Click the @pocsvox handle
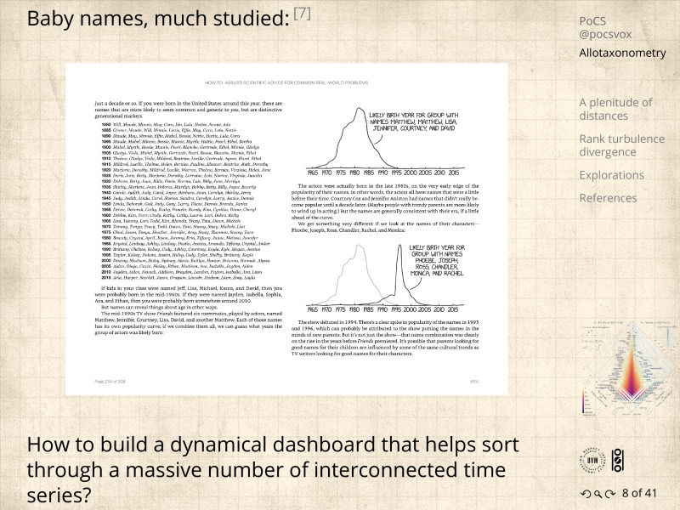This screenshot has height=510, width=680. (606, 37)
